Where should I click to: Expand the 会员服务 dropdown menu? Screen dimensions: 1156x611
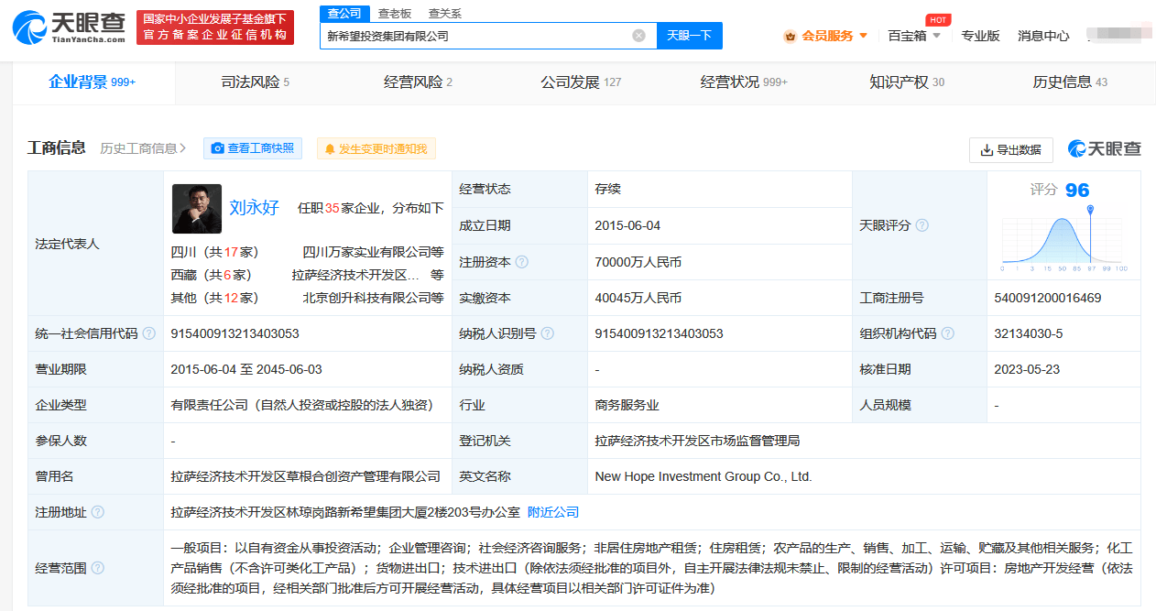(x=825, y=36)
